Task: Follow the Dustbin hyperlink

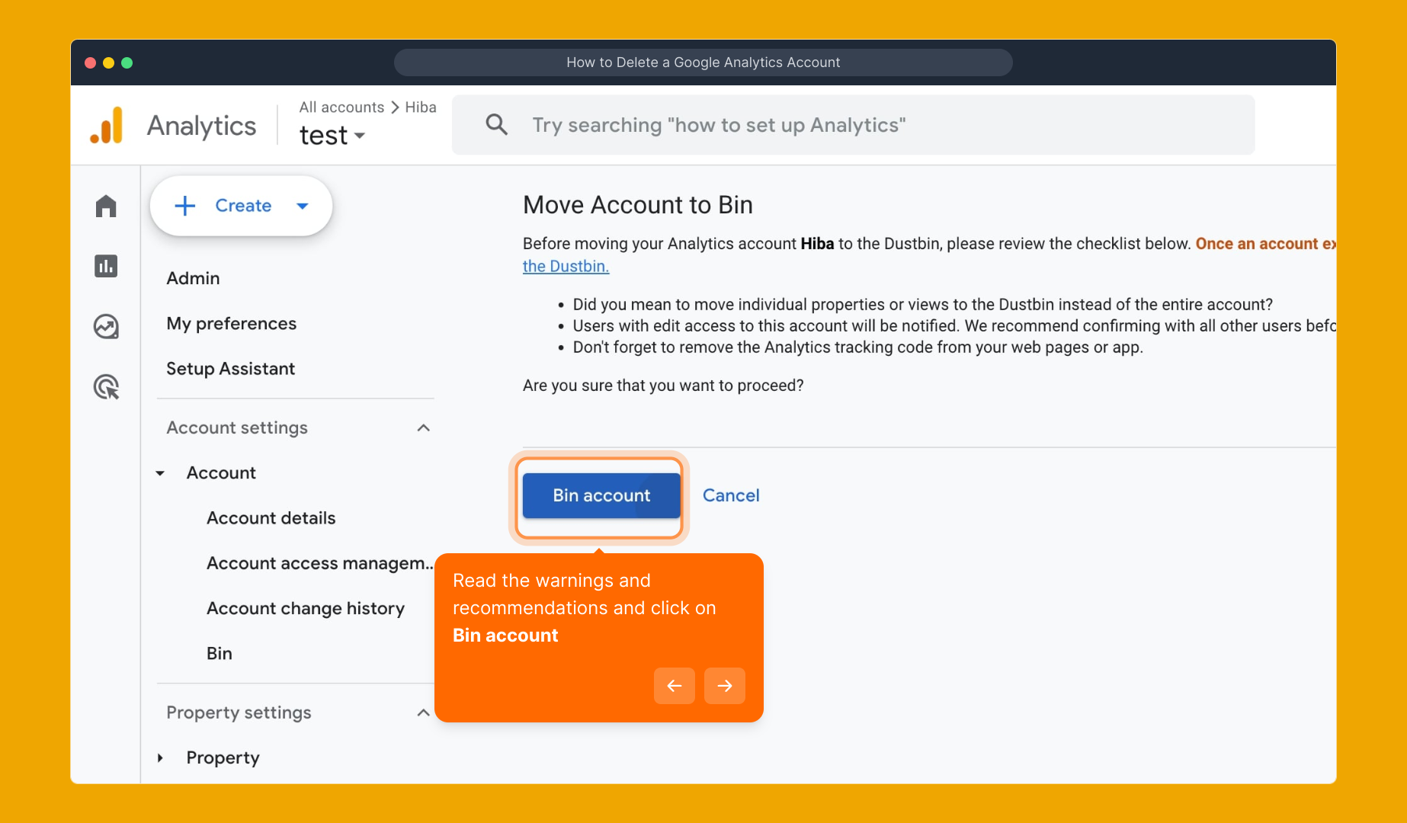Action: point(566,266)
